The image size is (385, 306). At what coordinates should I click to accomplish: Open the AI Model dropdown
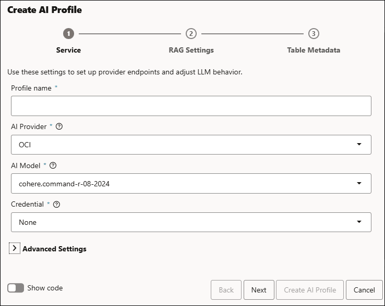(191, 183)
